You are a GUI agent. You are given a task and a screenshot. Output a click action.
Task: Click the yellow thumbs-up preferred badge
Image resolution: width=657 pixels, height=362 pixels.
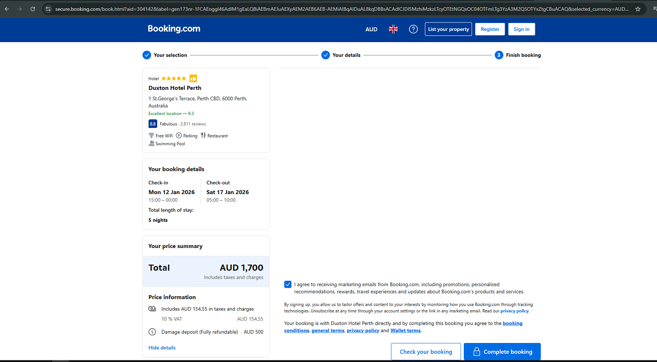point(193,79)
